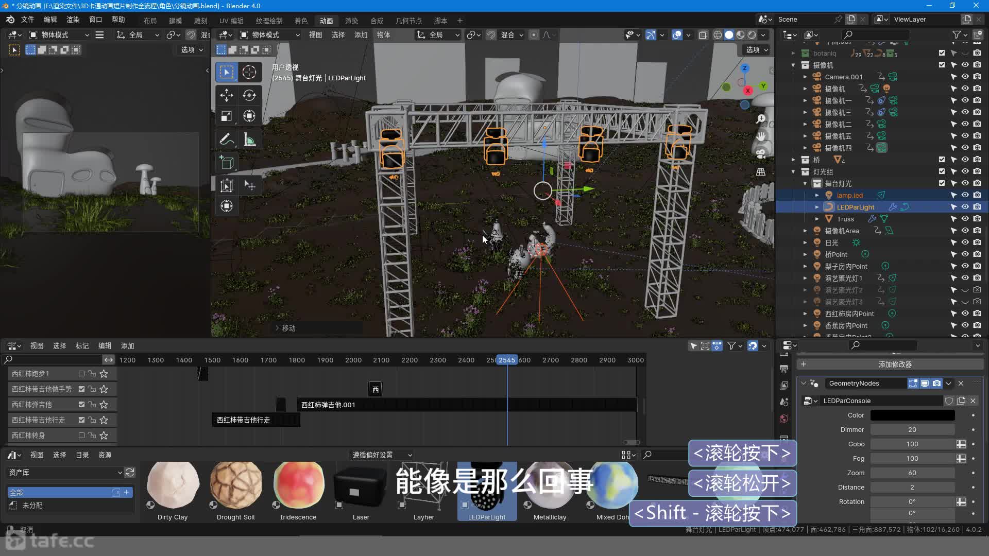Select the Transform tool
This screenshot has width=989, height=556.
[x=249, y=116]
